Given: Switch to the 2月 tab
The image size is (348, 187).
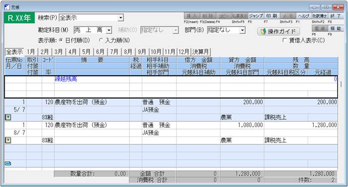Looking at the screenshot, I should (45, 52).
